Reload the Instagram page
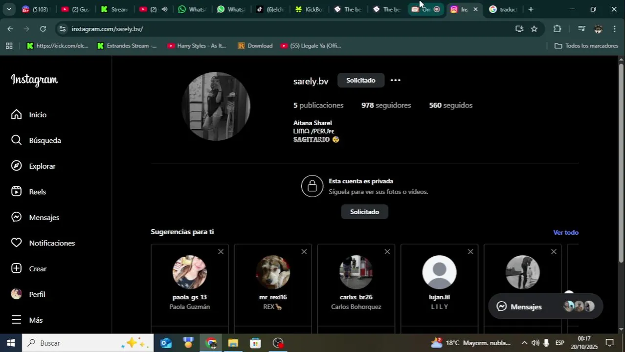 (x=43, y=29)
